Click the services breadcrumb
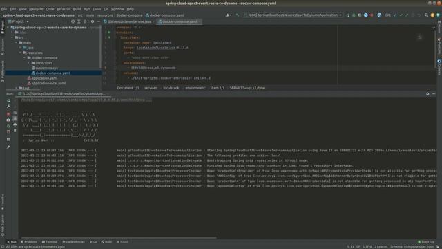 coord(151,88)
